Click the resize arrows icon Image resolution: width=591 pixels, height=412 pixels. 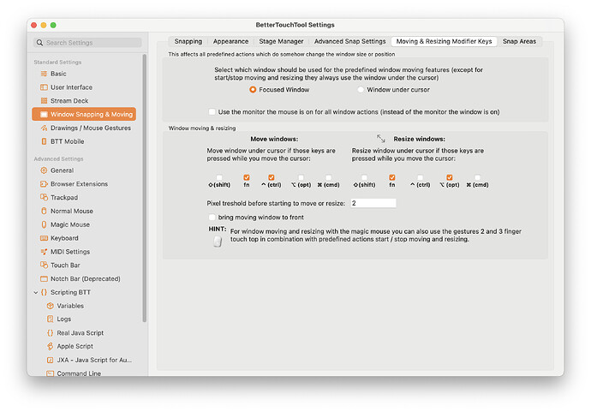tap(380, 139)
